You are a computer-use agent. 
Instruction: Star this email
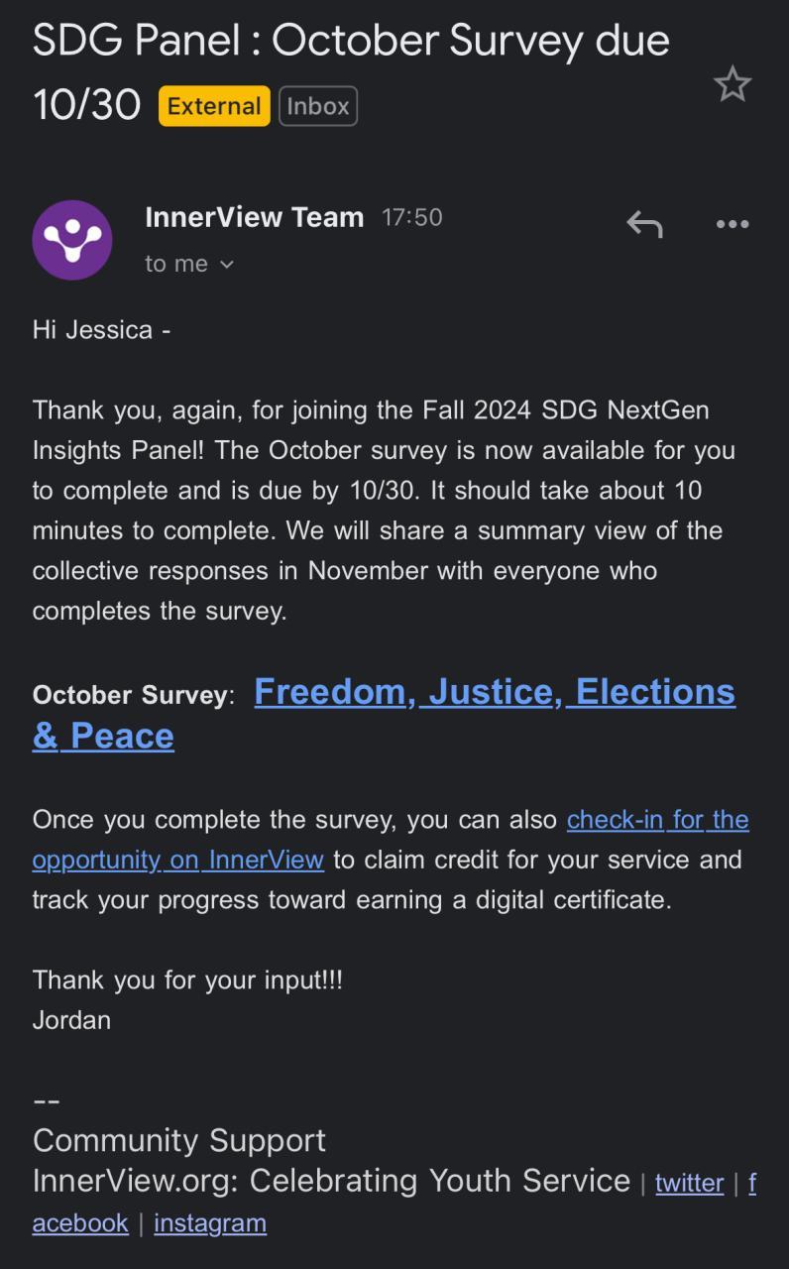point(733,84)
